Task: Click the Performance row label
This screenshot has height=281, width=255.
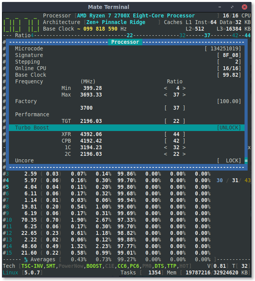Action: pyautogui.click(x=32, y=114)
